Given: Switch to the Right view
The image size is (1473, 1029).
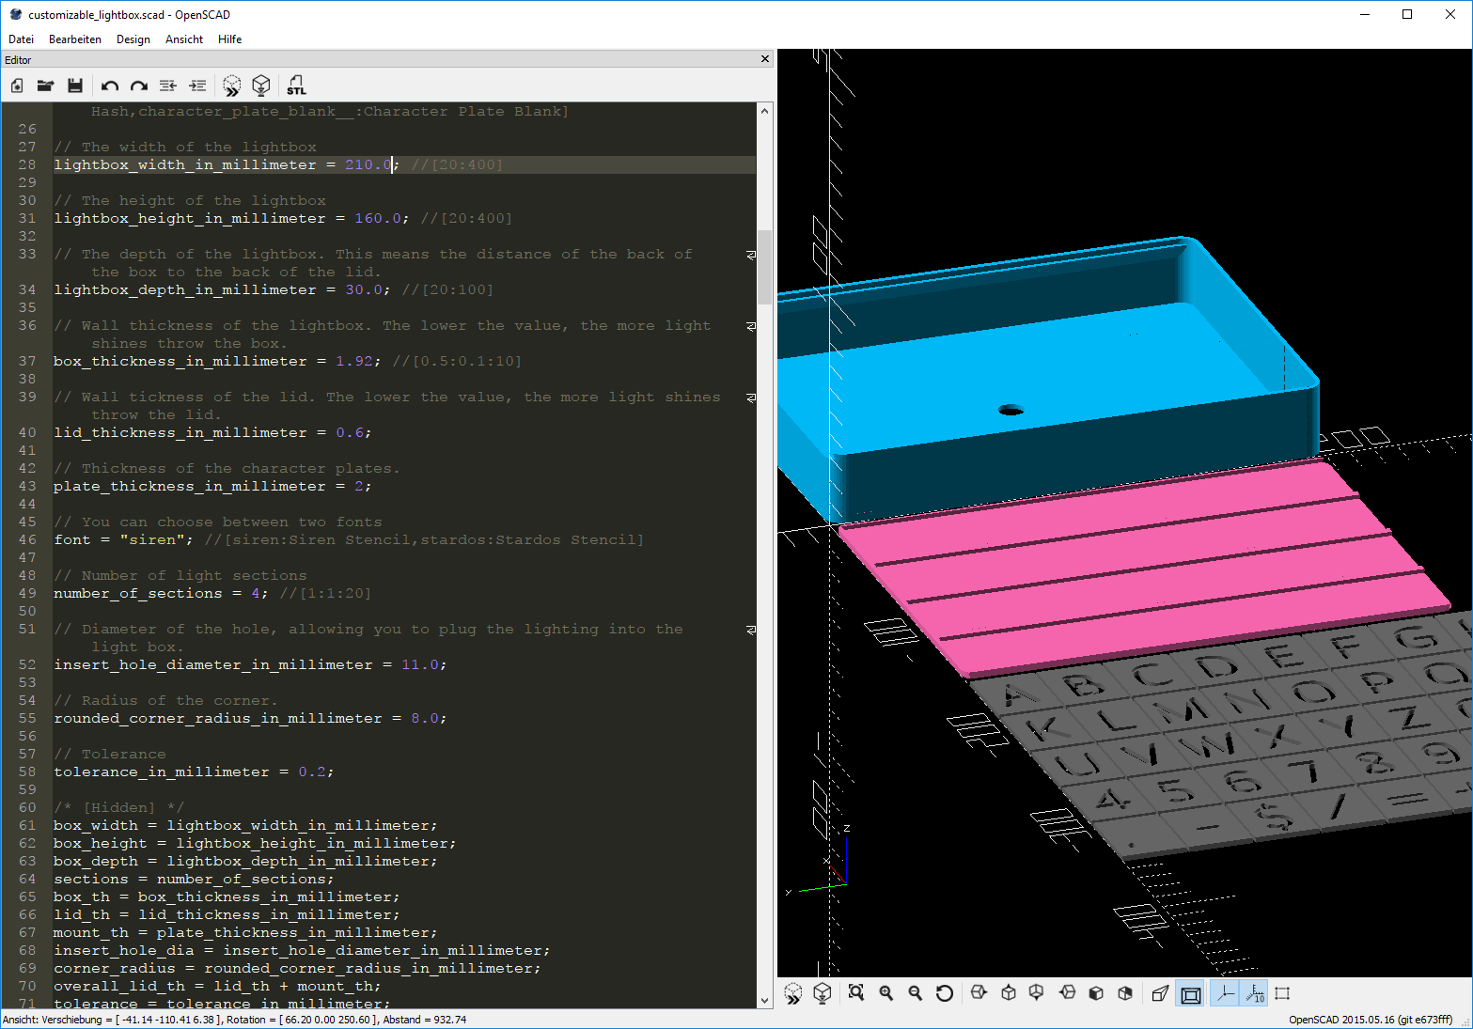Looking at the screenshot, I should (979, 992).
